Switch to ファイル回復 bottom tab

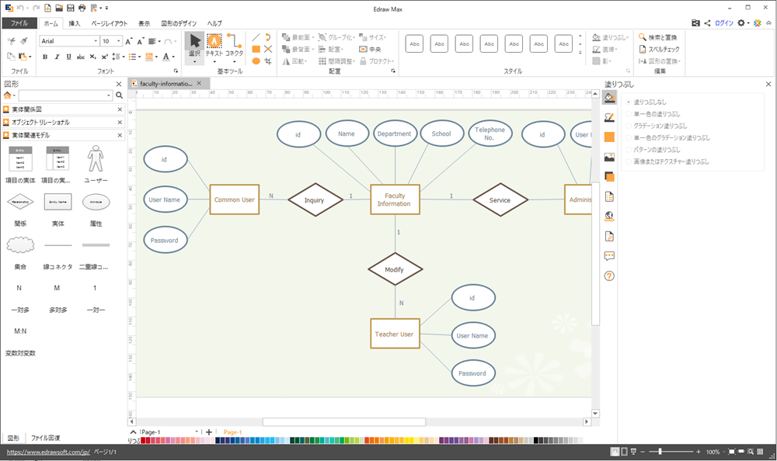[46, 438]
